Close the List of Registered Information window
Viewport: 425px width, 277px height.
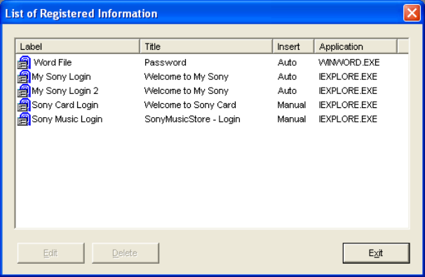(x=412, y=13)
